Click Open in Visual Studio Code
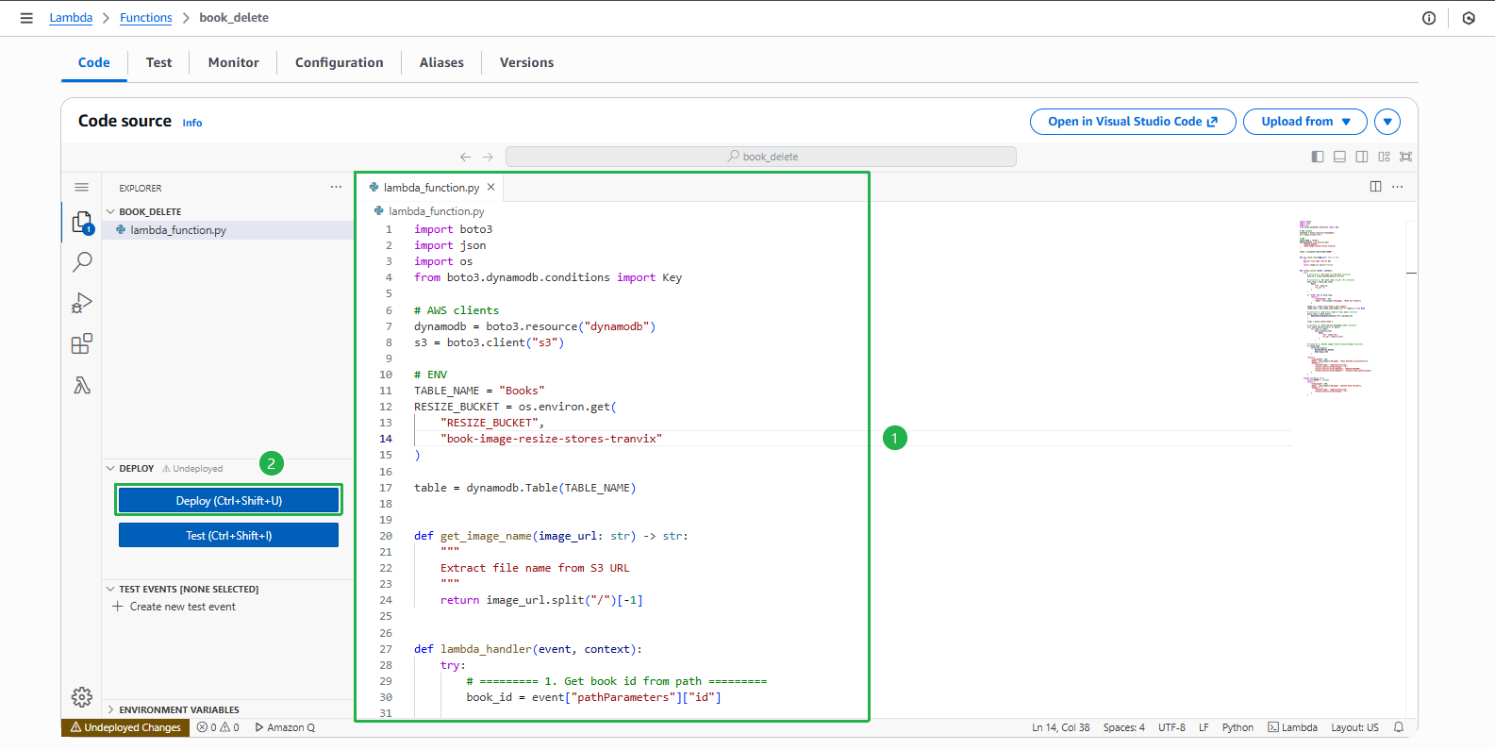 pyautogui.click(x=1133, y=122)
